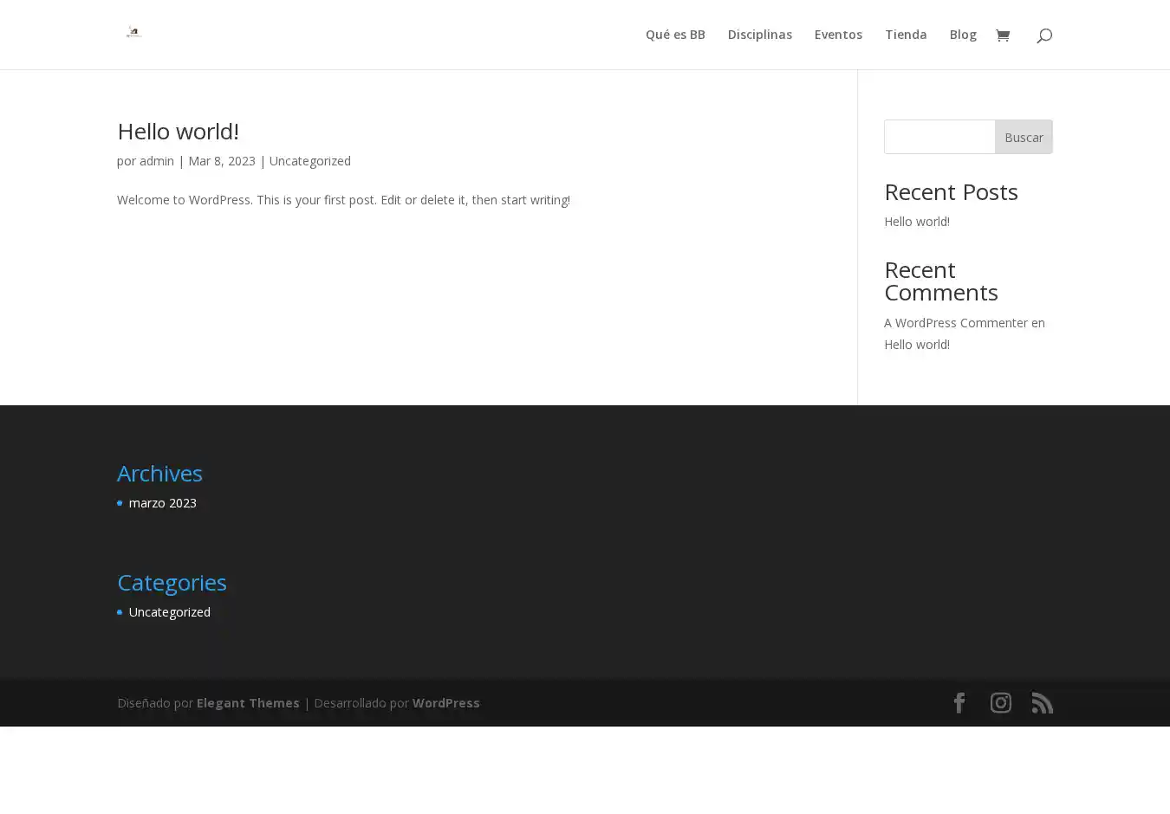
Task: Click the site logo in header
Action: click(x=133, y=33)
